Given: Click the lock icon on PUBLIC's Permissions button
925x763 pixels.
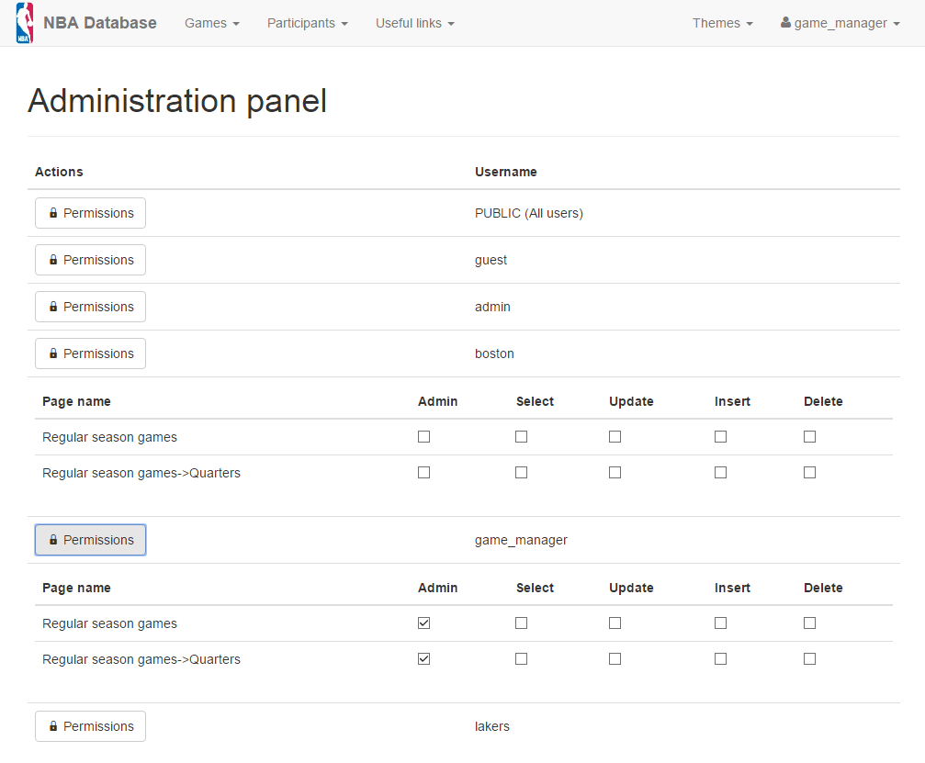Looking at the screenshot, I should (55, 212).
